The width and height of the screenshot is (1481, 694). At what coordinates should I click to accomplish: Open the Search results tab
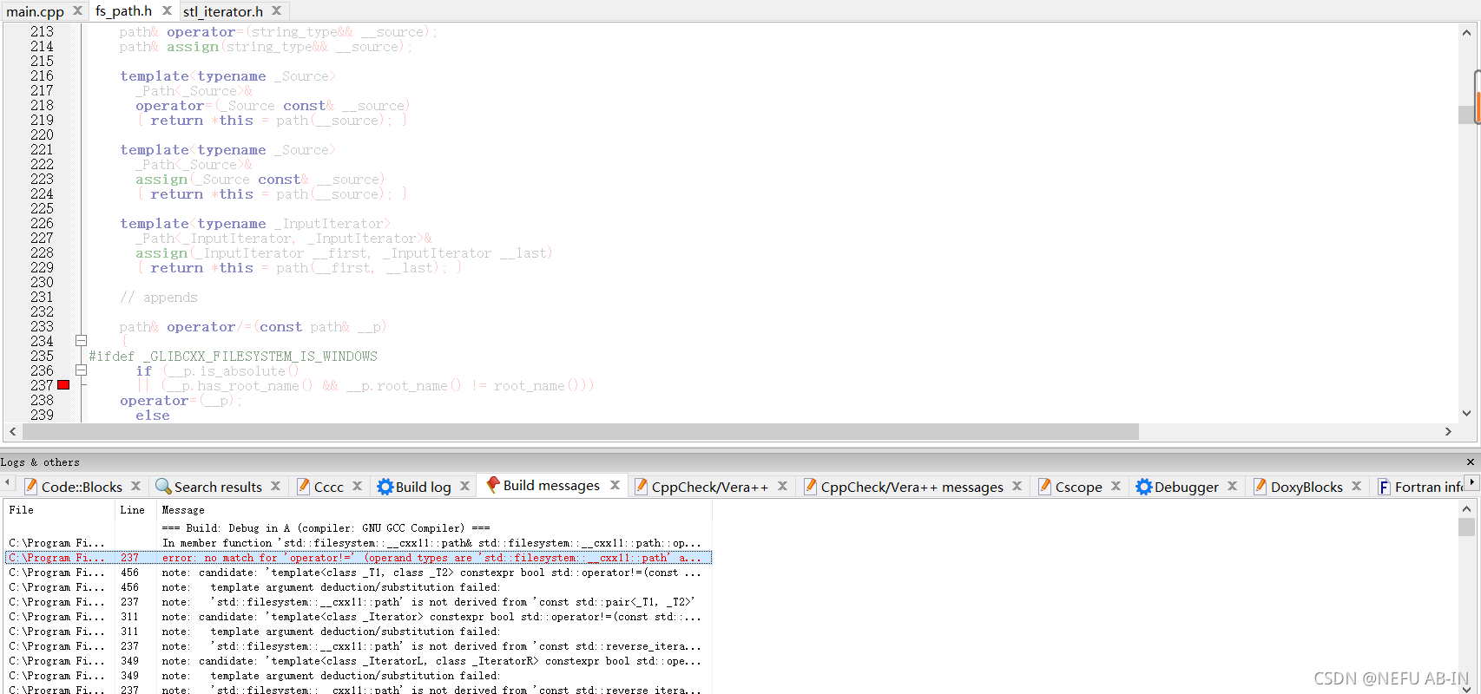[x=218, y=487]
